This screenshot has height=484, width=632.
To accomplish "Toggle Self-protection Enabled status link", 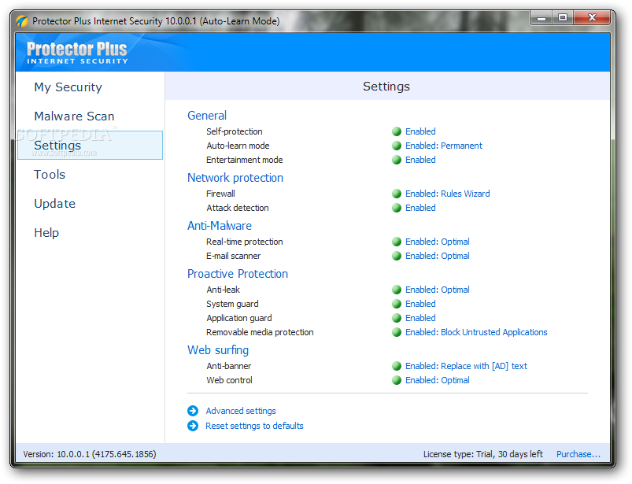I will click(x=420, y=131).
